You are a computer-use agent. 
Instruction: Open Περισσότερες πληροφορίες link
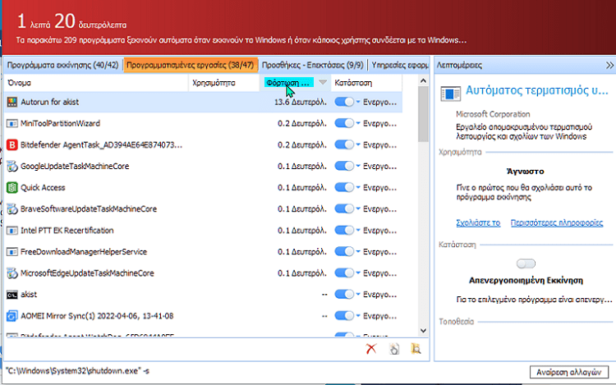pyautogui.click(x=557, y=223)
